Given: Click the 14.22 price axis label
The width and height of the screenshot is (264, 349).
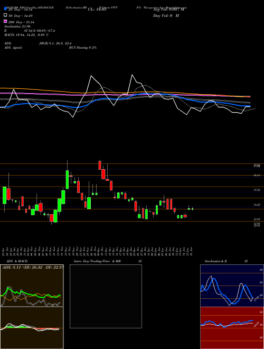Looking at the screenshot, I should 257,205.
